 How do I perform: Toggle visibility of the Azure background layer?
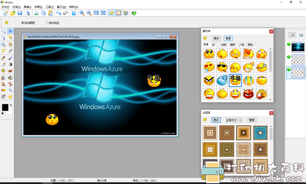pos(289,44)
